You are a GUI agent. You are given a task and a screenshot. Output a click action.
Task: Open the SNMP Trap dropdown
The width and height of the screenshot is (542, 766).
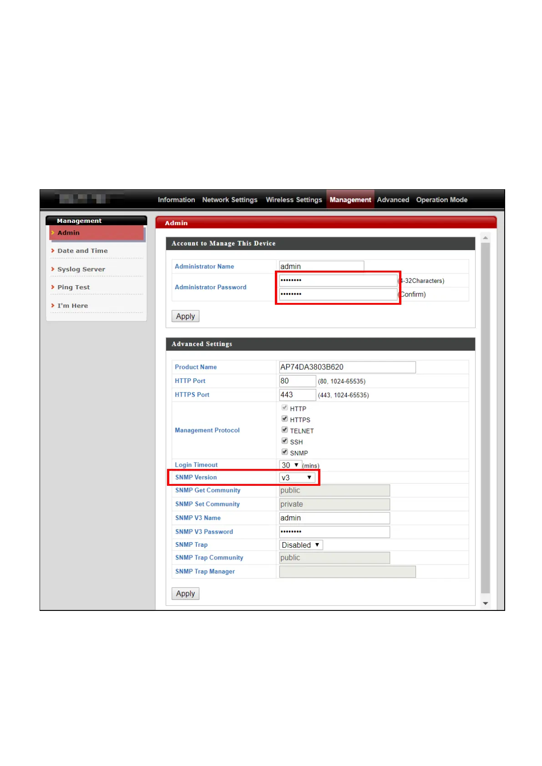301,545
